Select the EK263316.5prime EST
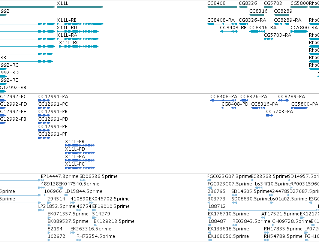The height and width of the screenshot is (242, 319). click(x=73, y=233)
